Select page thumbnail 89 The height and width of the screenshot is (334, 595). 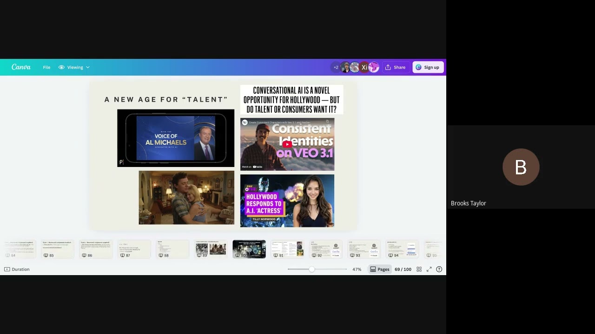[211, 249]
